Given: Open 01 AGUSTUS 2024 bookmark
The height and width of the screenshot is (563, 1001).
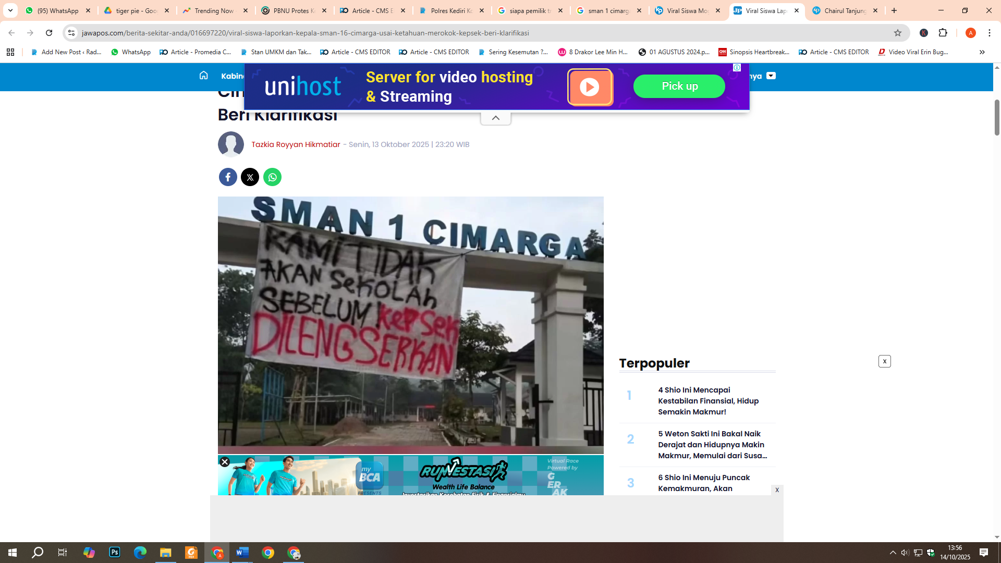Looking at the screenshot, I should 674,52.
